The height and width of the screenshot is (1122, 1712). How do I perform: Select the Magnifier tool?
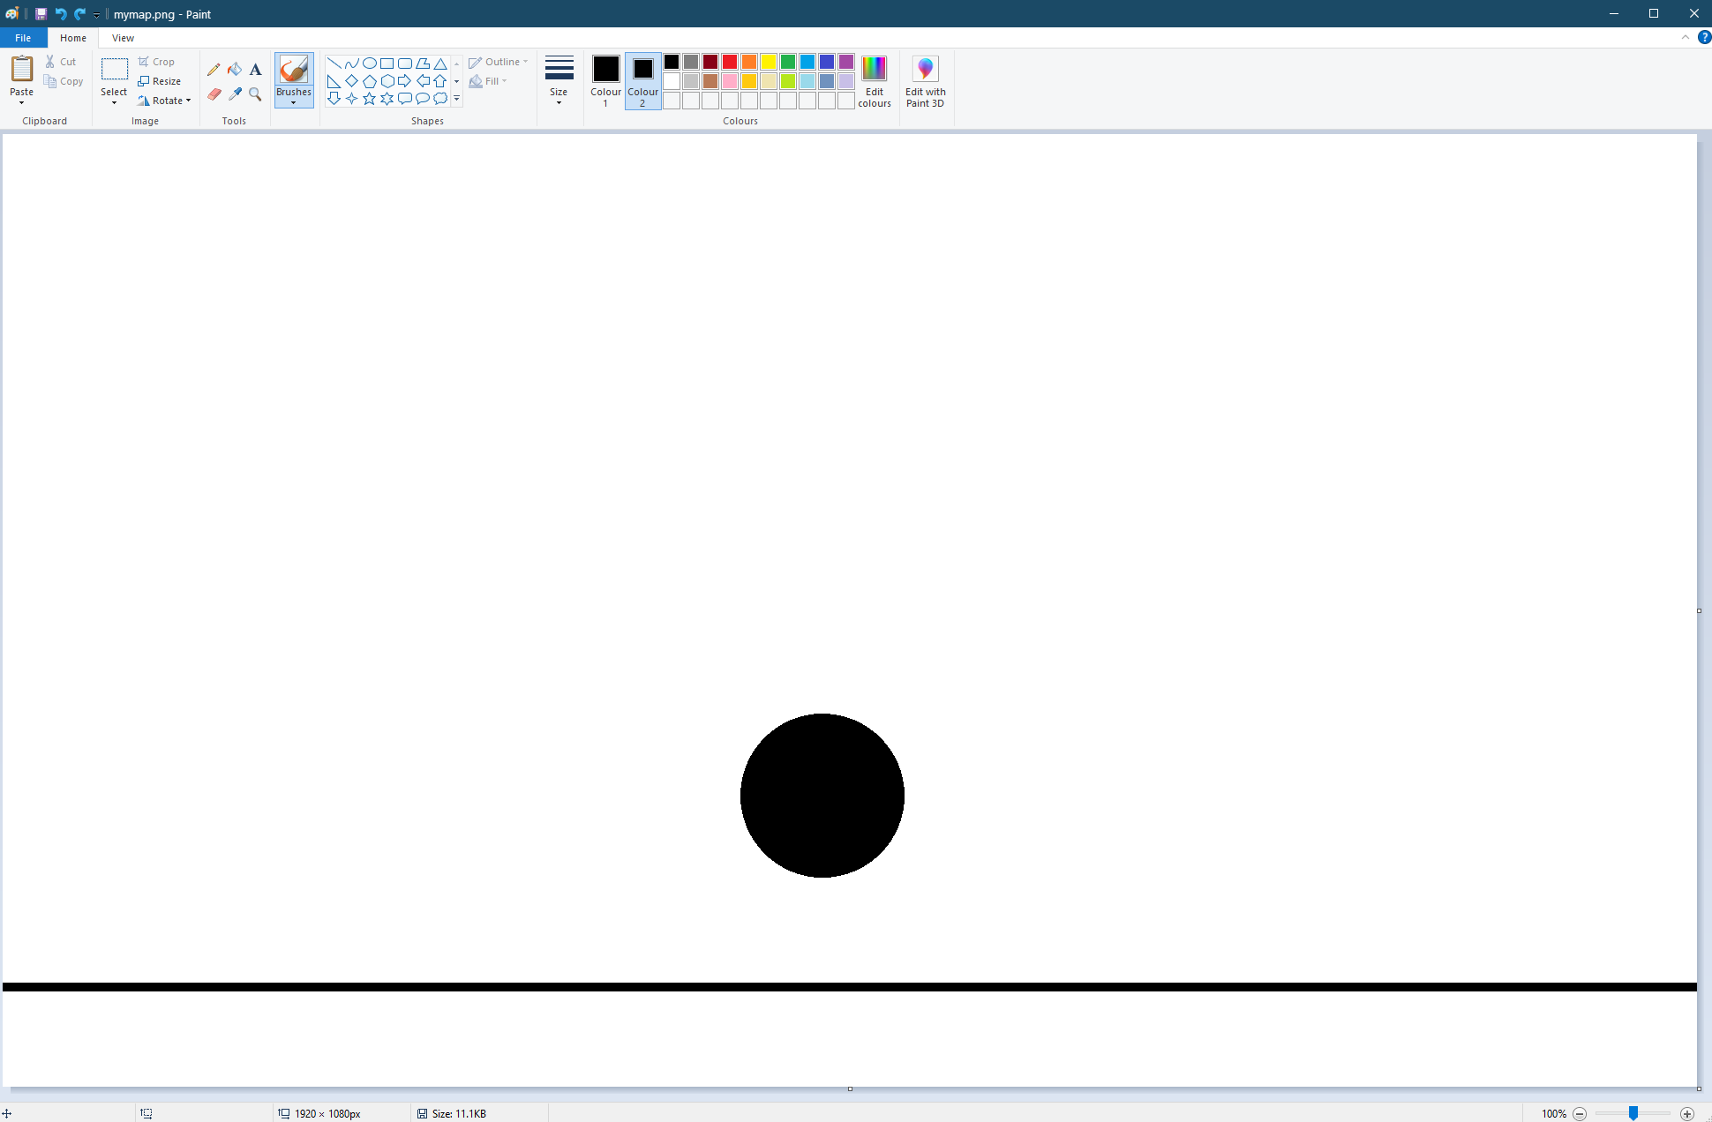coord(255,93)
